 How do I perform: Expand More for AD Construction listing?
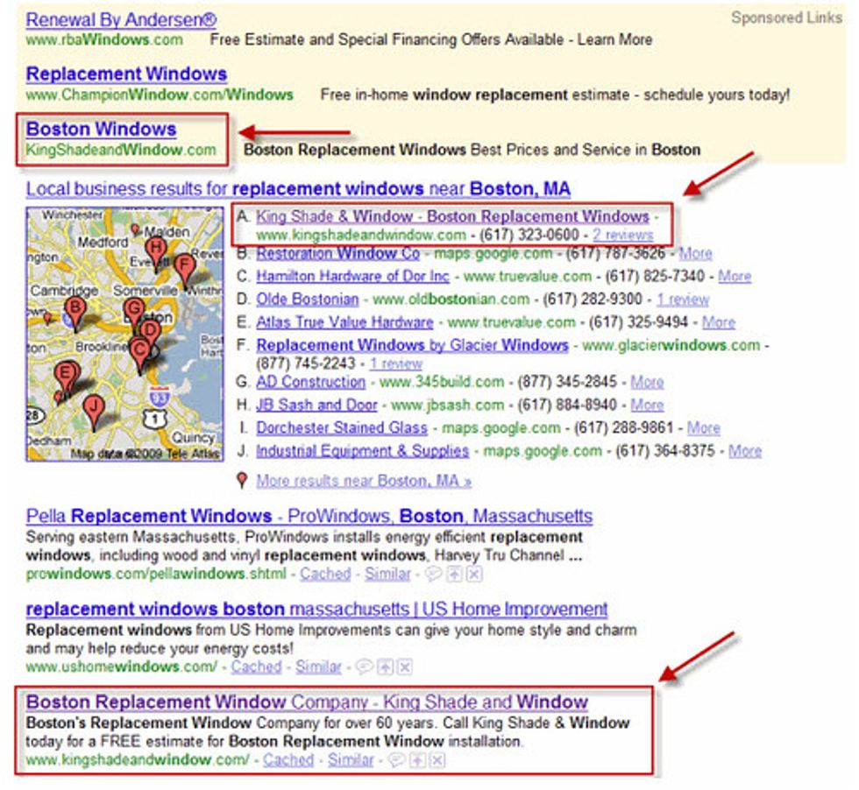(x=647, y=382)
